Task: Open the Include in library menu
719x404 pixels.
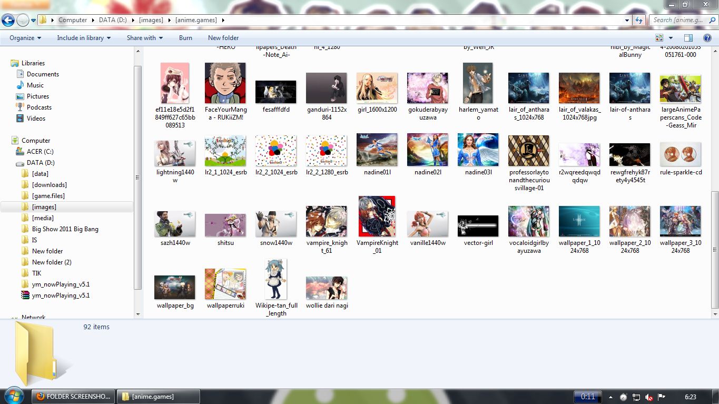Action: tap(84, 38)
